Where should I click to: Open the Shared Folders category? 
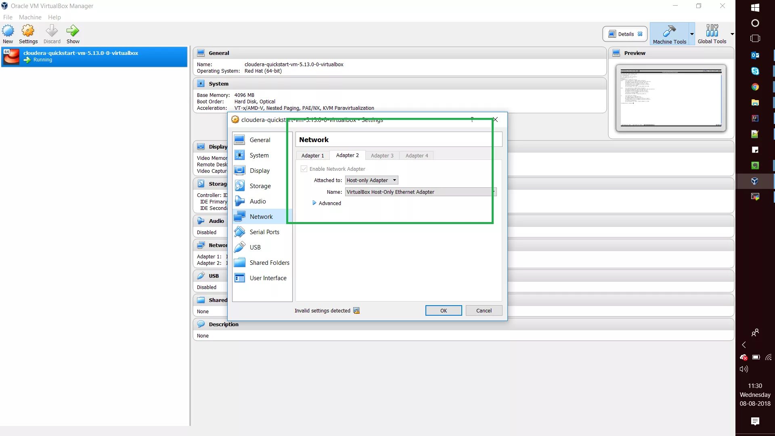point(262,262)
